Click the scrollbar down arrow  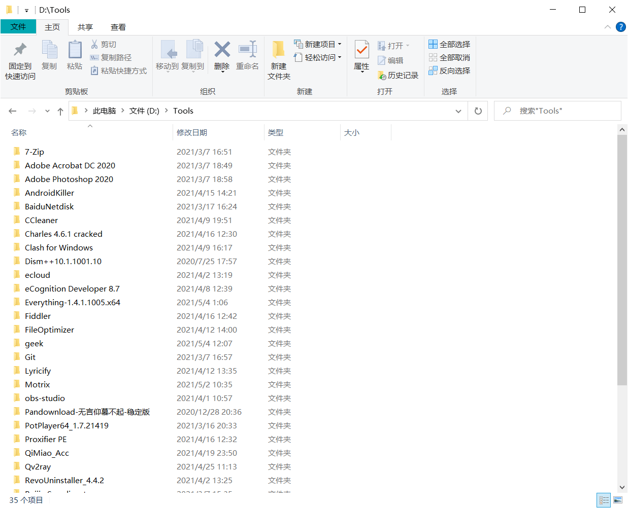[622, 487]
